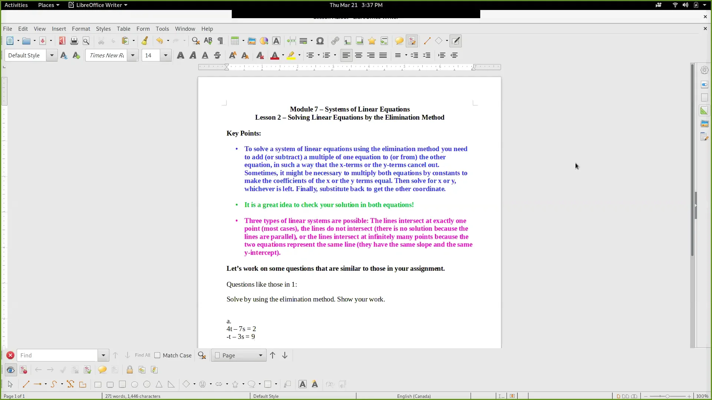Toggle Center alignment button
This screenshot has height=400, width=712.
click(359, 55)
